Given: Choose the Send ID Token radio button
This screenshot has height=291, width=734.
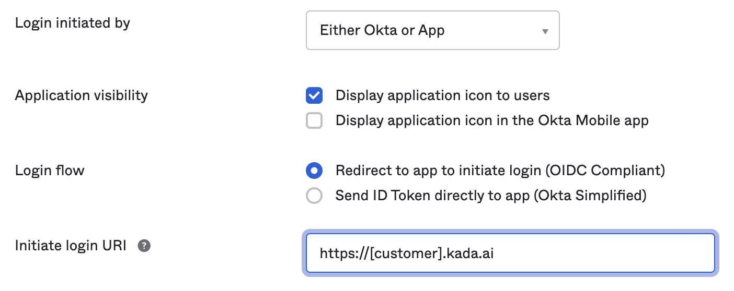Looking at the screenshot, I should (x=314, y=196).
